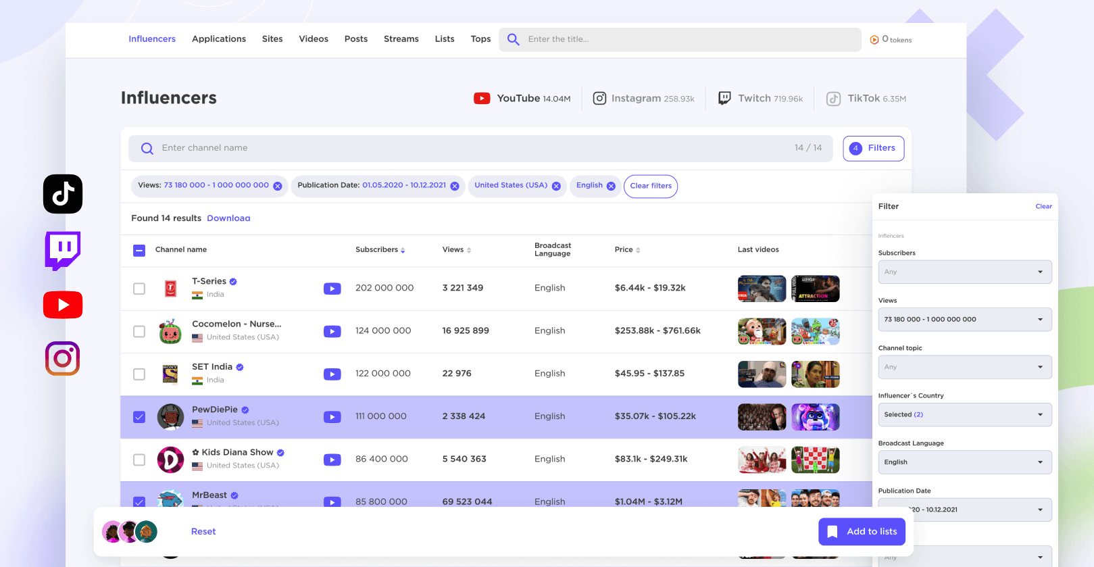
Task: Select the Twitch platform tab
Action: click(x=760, y=99)
